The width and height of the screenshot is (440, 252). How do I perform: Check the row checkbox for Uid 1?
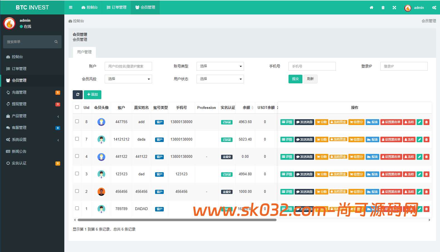[x=77, y=208]
